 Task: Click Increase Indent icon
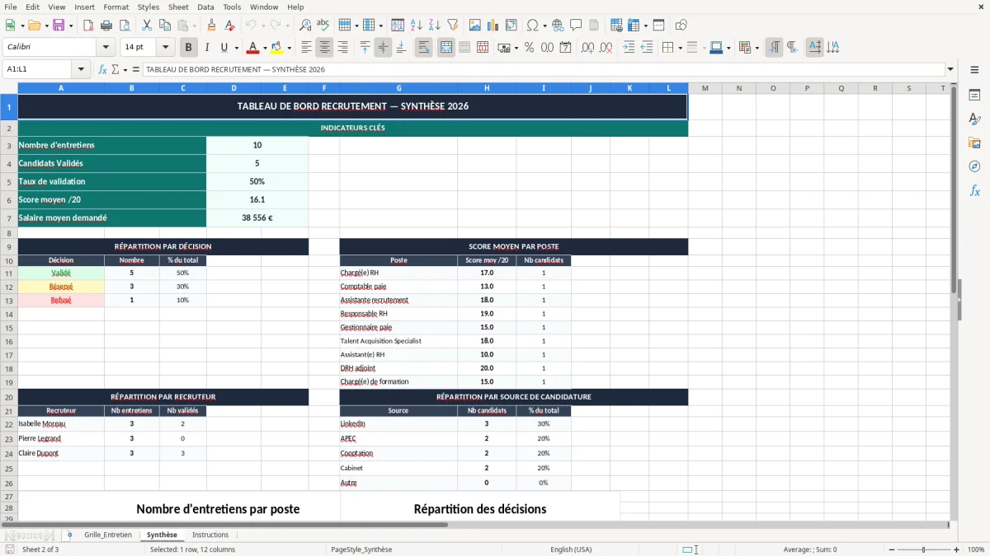tap(629, 48)
